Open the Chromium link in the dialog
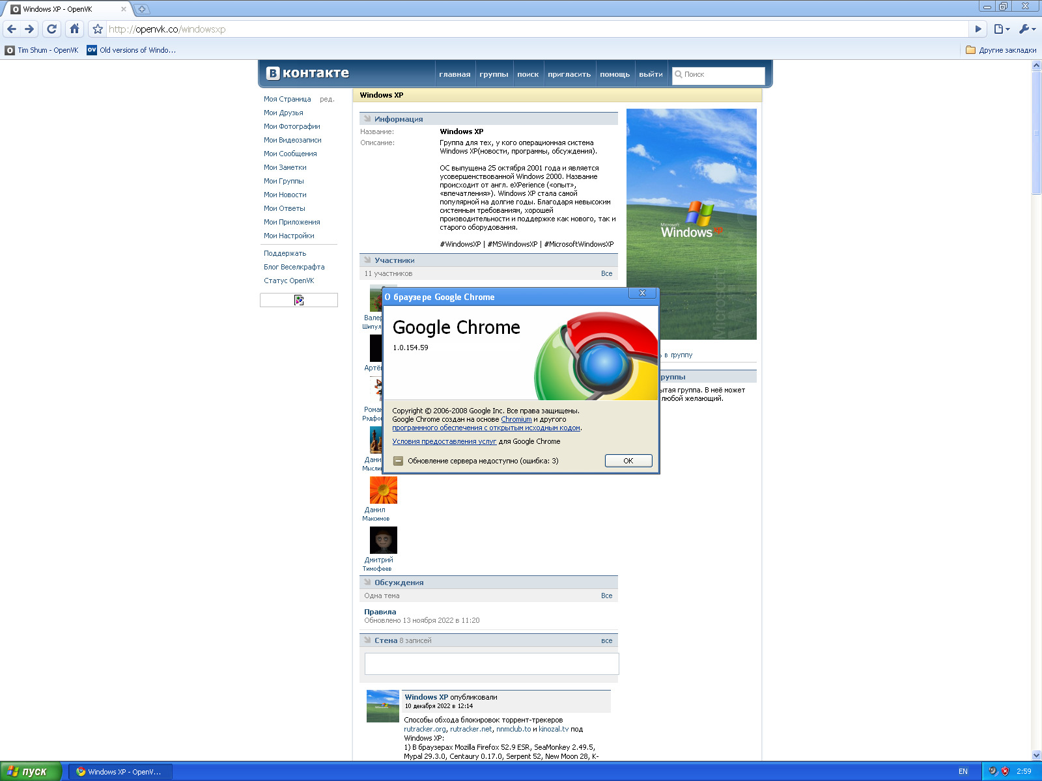1042x781 pixels. pos(516,419)
